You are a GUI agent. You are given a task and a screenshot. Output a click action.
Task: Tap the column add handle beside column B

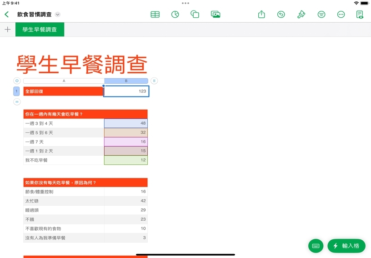[x=154, y=81]
